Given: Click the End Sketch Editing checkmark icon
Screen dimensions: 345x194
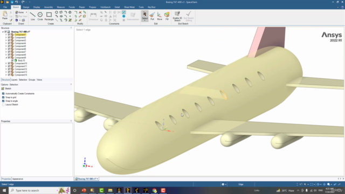Looking at the screenshot, I should click(x=189, y=13).
